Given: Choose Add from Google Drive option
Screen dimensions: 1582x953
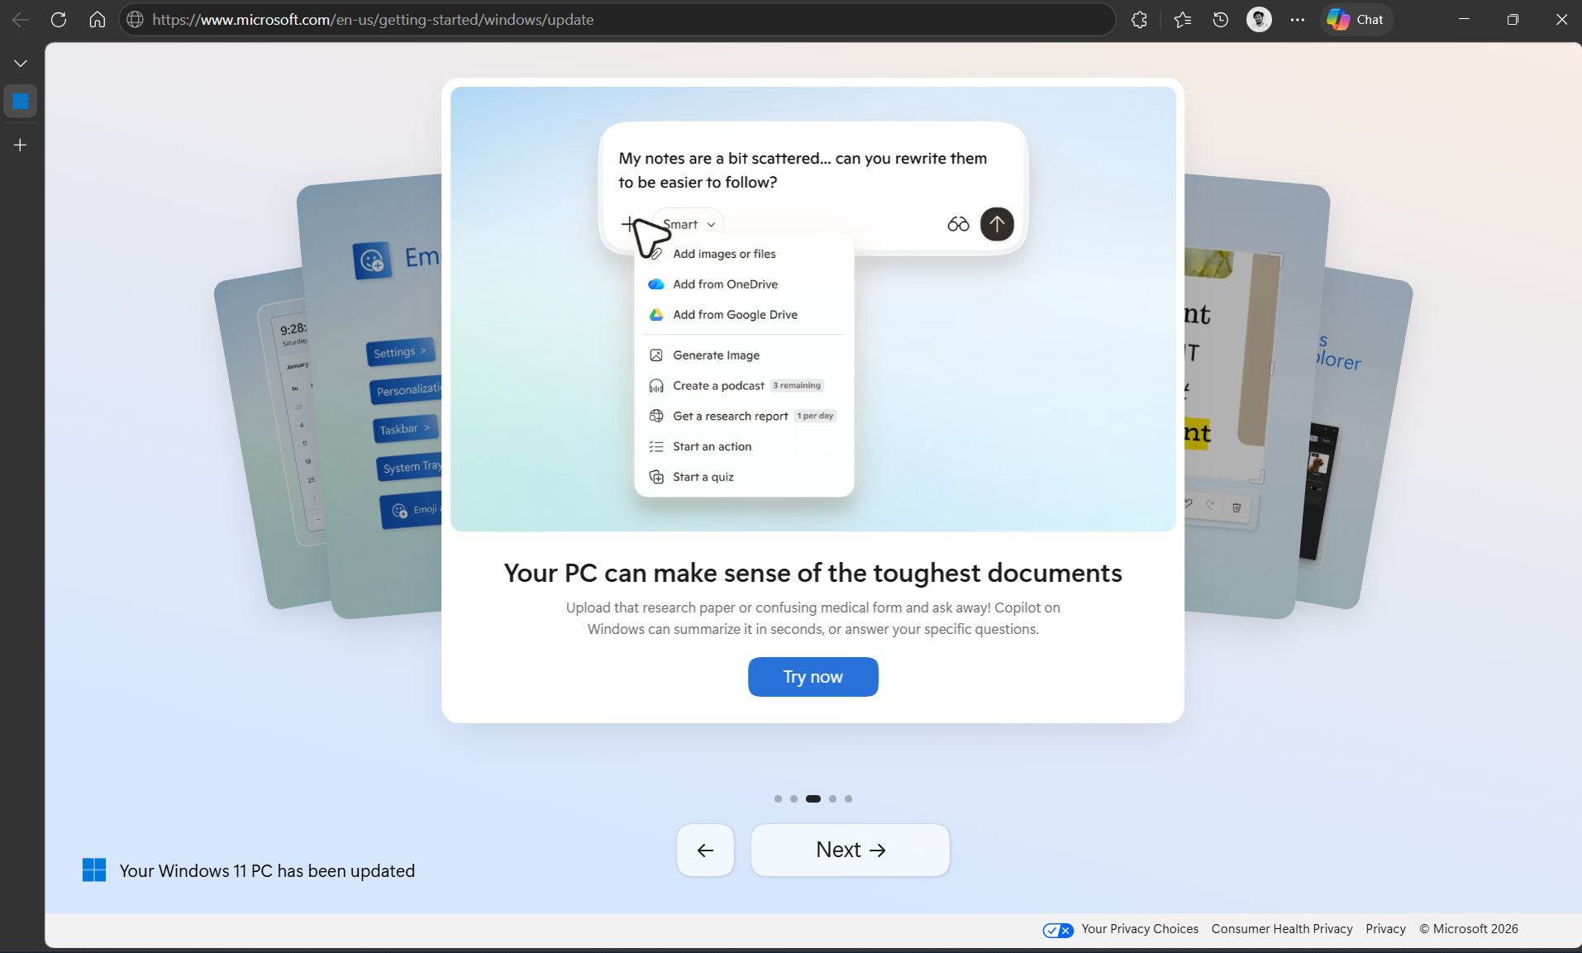Looking at the screenshot, I should coord(735,314).
